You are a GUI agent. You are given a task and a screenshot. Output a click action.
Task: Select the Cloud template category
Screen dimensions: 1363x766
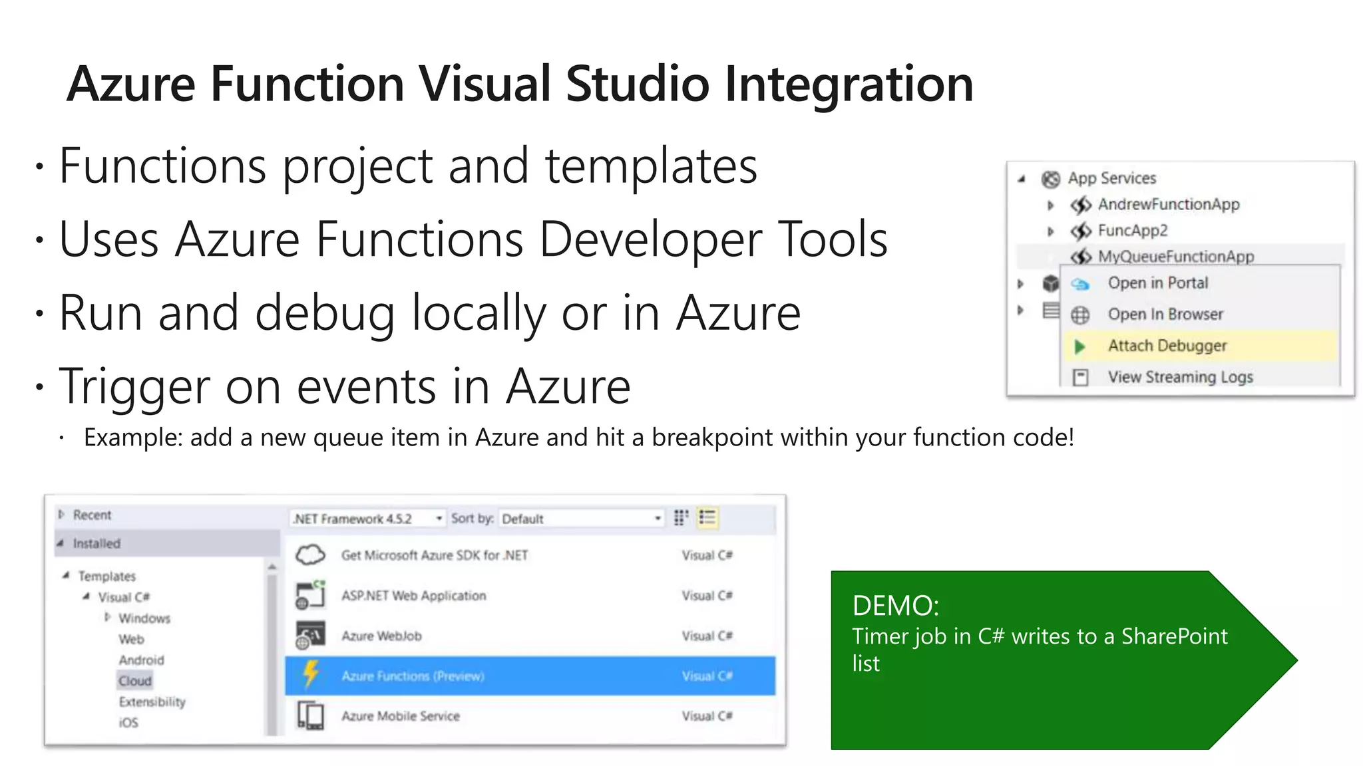tap(135, 681)
